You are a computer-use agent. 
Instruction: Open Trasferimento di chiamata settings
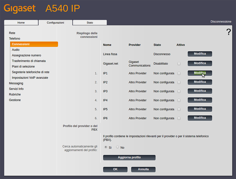[29, 61]
